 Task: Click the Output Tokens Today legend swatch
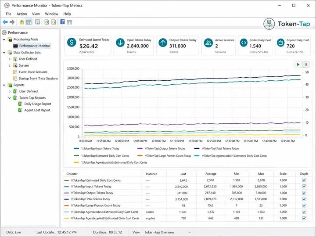140,148
